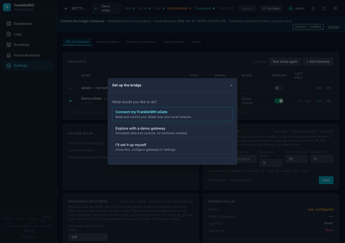Open the Data & Backup tab
Screen dimensions: 345x243
pos(174,42)
